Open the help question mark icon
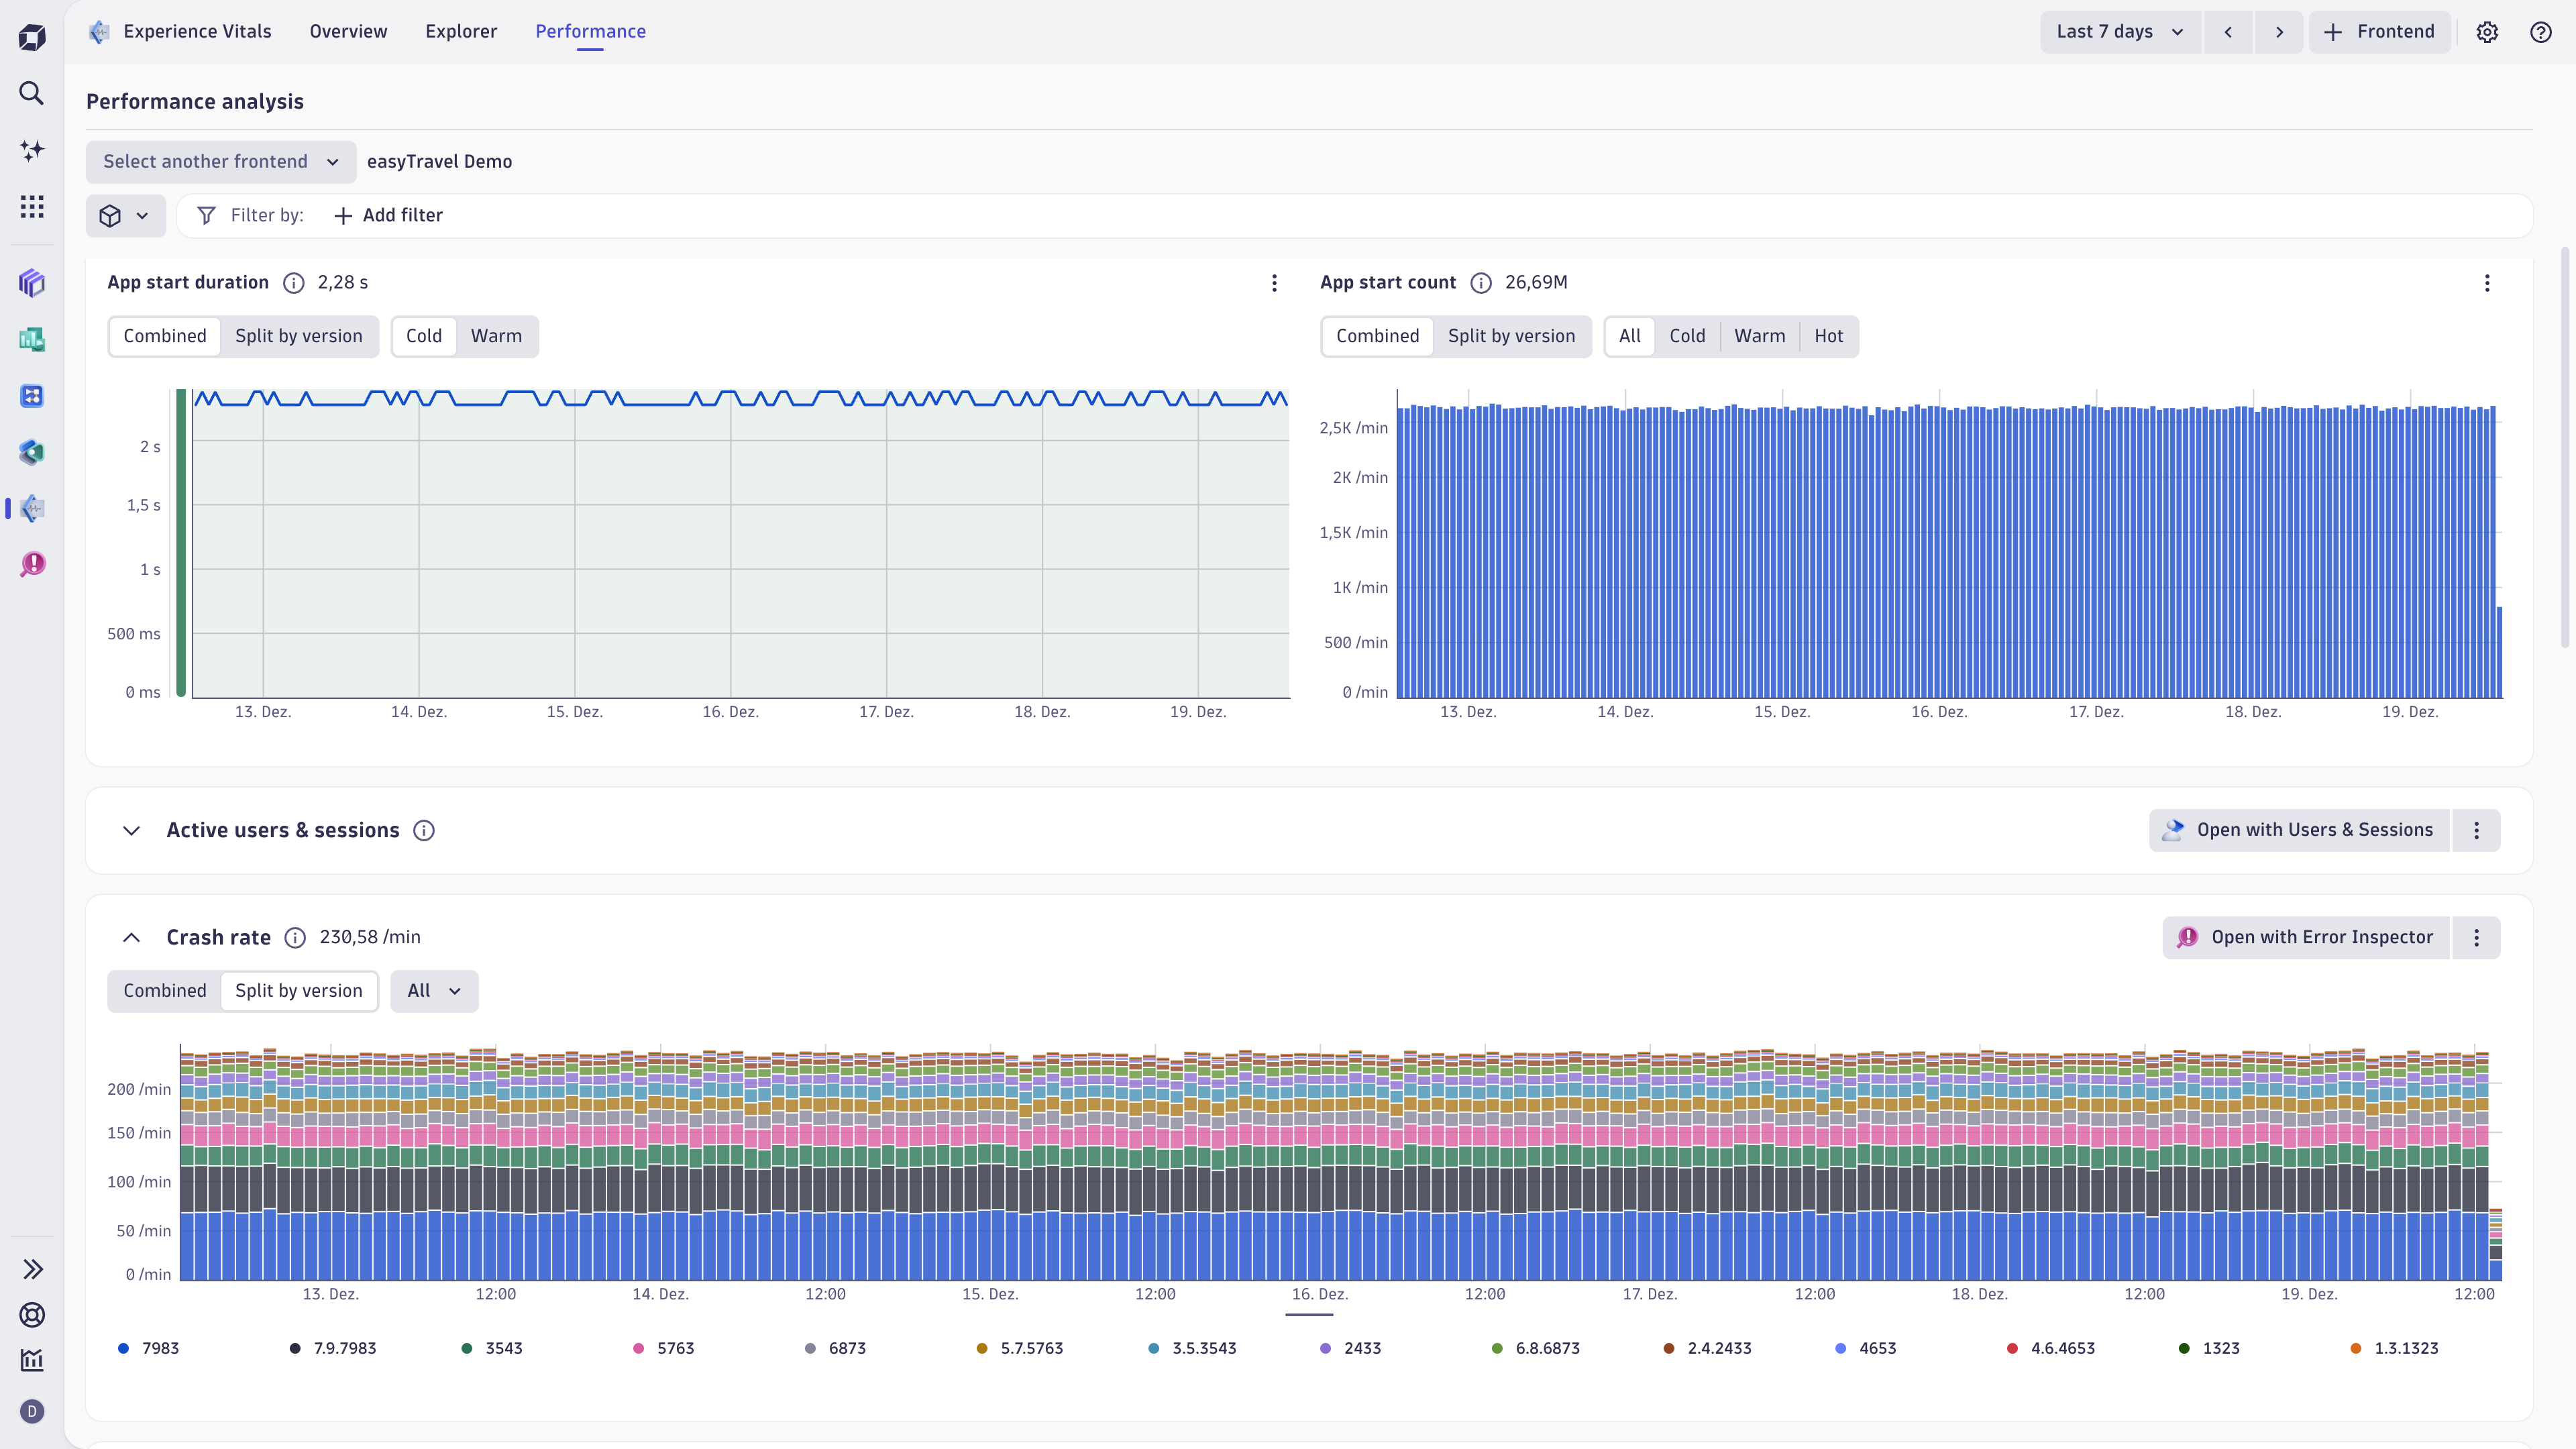2576x1449 pixels. click(2541, 31)
